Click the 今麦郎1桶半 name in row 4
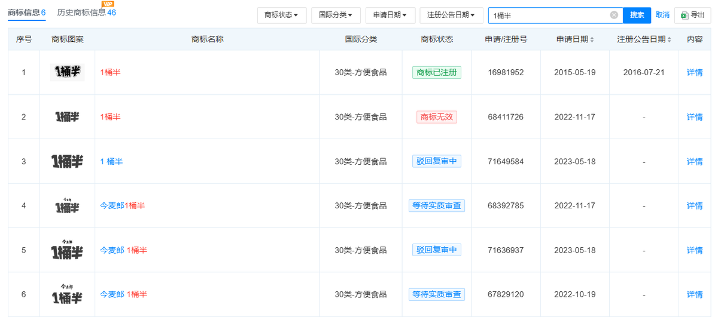The height and width of the screenshot is (317, 718). point(122,205)
